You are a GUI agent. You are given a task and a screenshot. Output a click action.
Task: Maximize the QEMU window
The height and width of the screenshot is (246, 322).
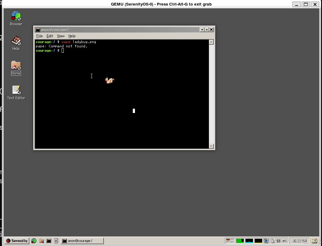(x=306, y=4)
